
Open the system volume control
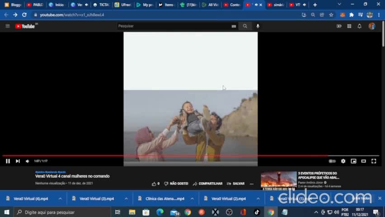coord(337,212)
